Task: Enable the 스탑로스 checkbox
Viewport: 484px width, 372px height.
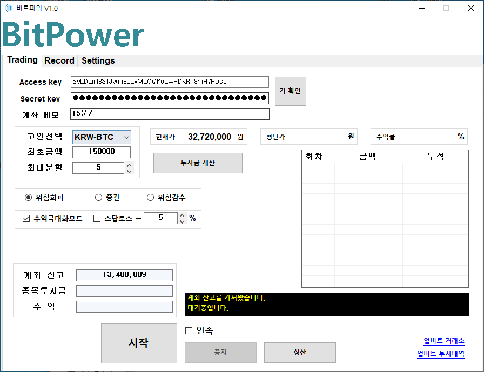Action: pyautogui.click(x=97, y=218)
